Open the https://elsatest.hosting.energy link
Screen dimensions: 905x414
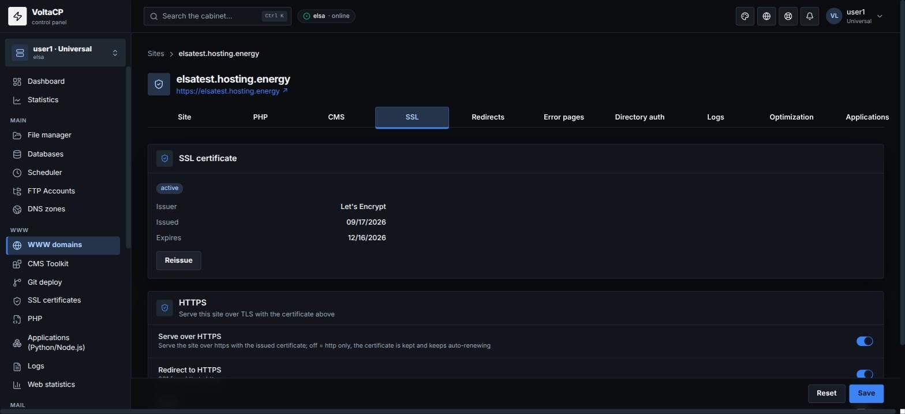[x=232, y=91]
